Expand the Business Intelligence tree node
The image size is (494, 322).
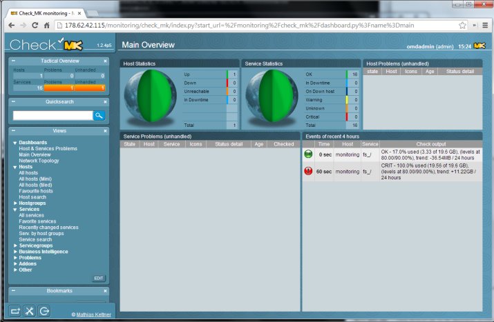(x=15, y=252)
